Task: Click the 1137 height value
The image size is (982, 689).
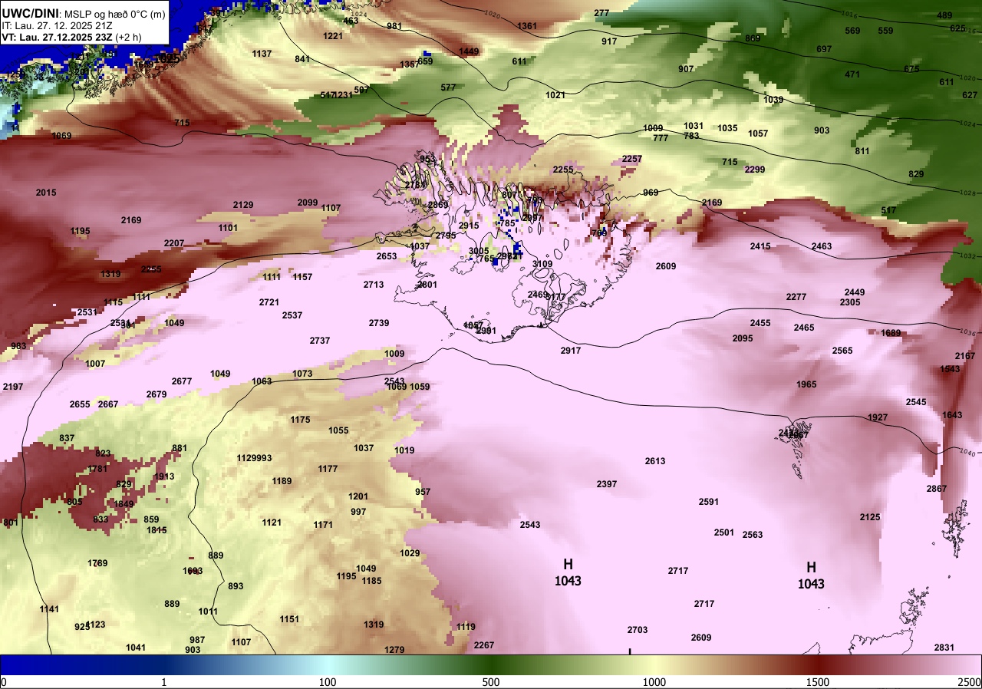Action: point(262,54)
